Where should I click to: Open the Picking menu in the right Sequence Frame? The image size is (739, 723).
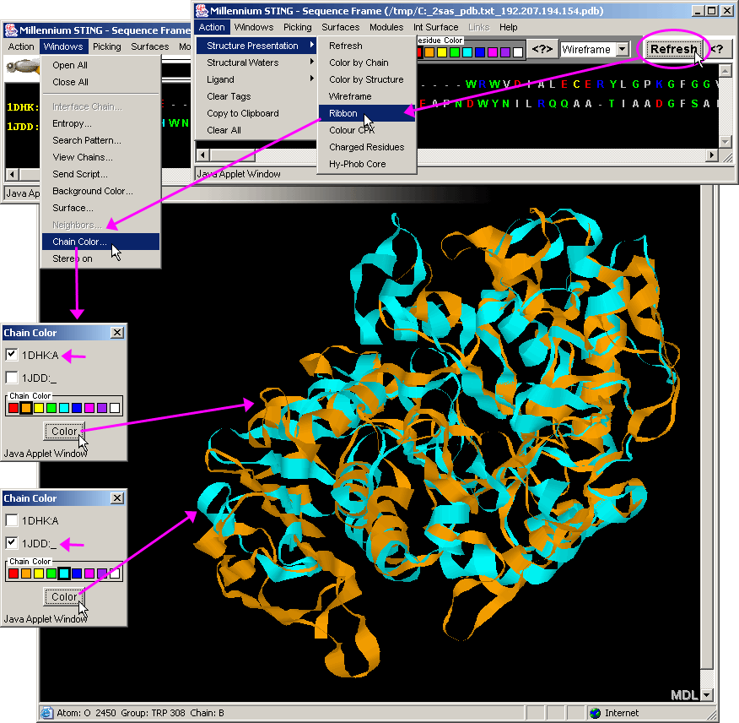click(x=298, y=27)
